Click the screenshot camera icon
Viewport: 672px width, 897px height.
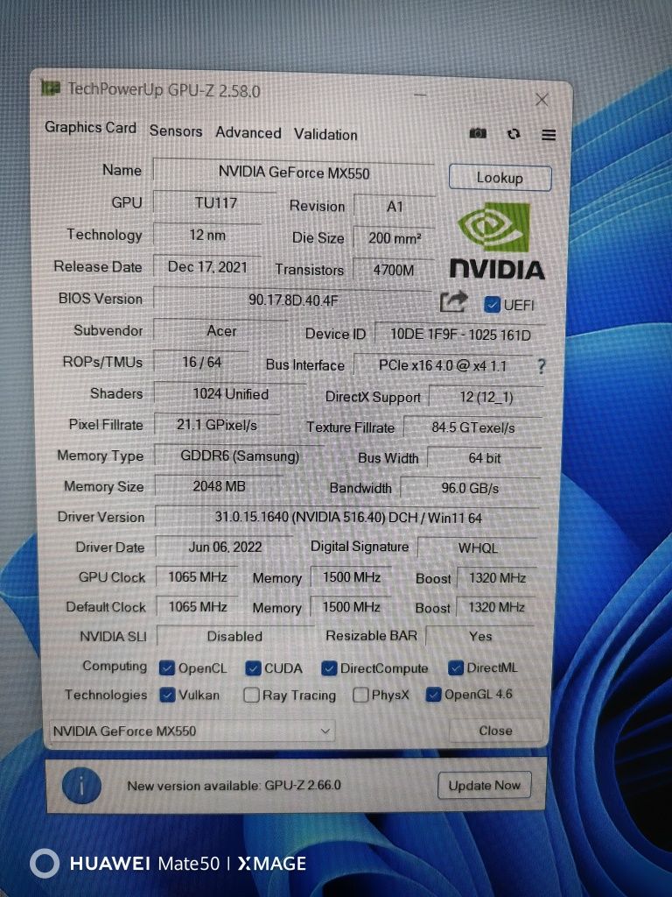pyautogui.click(x=478, y=133)
